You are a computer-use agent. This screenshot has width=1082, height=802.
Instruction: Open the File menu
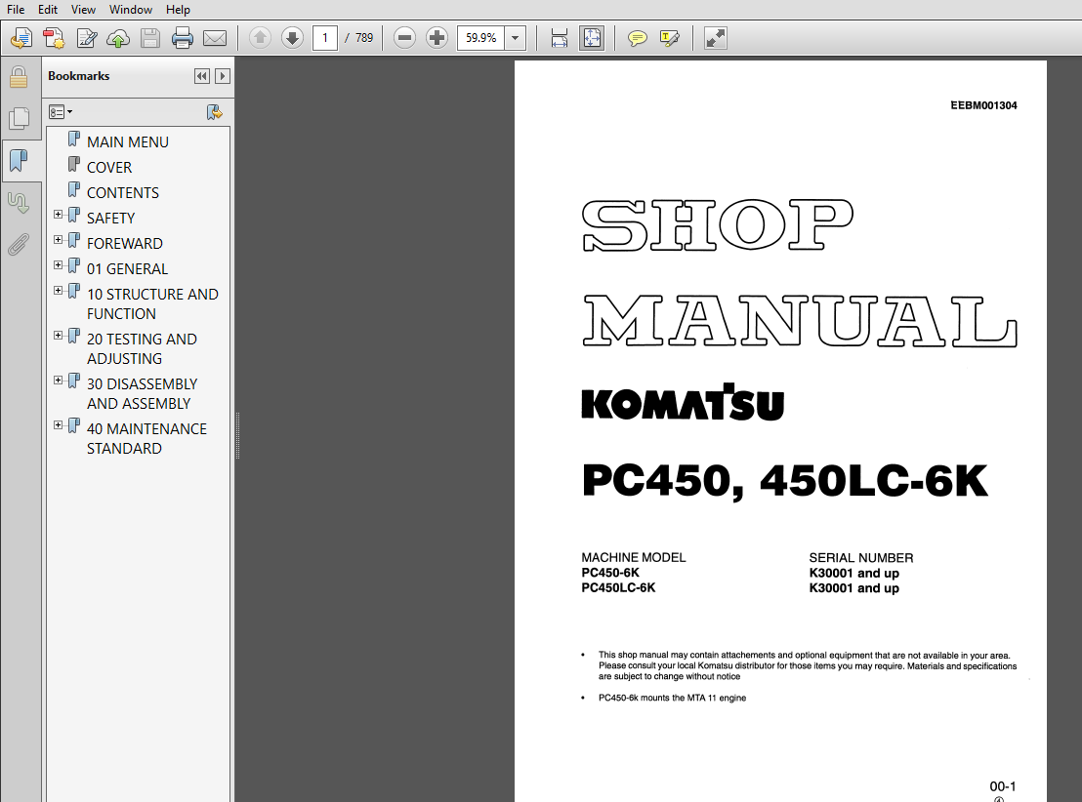(x=16, y=9)
